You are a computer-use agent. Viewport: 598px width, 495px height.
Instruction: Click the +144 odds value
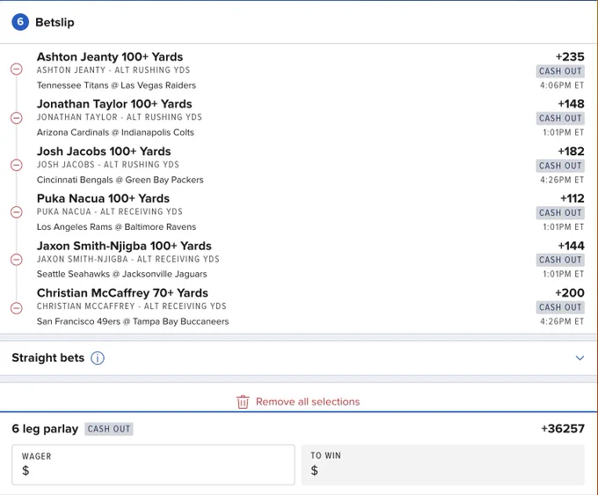[571, 246]
